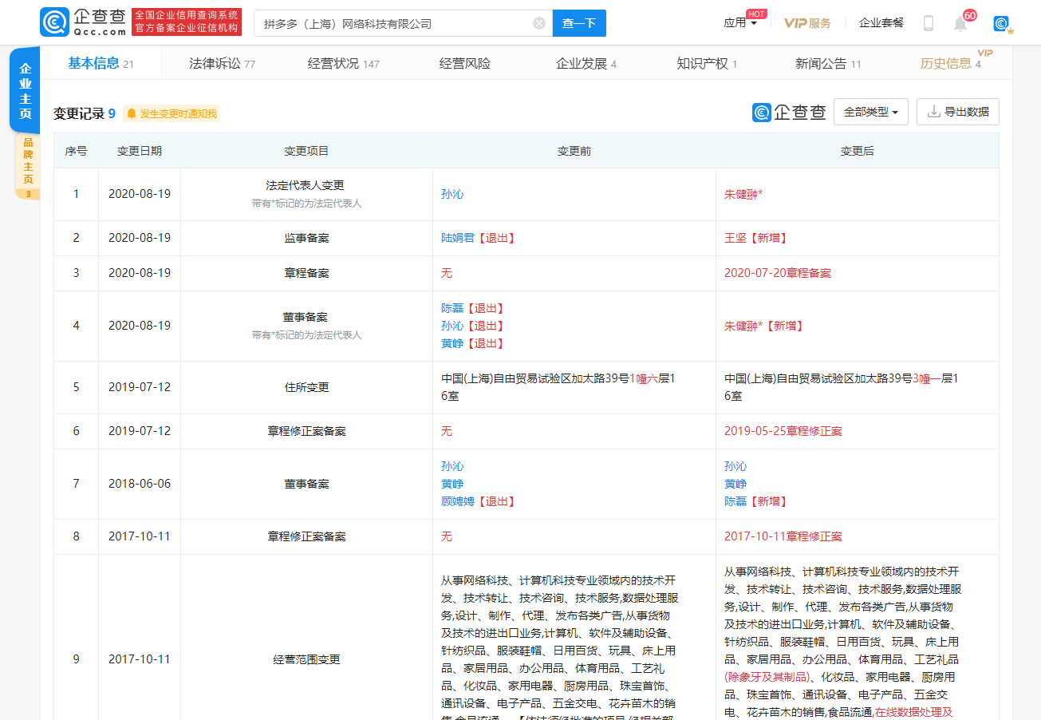1041x720 pixels.
Task: Open 朱健翀* 新增 link in row 4
Action: (764, 326)
